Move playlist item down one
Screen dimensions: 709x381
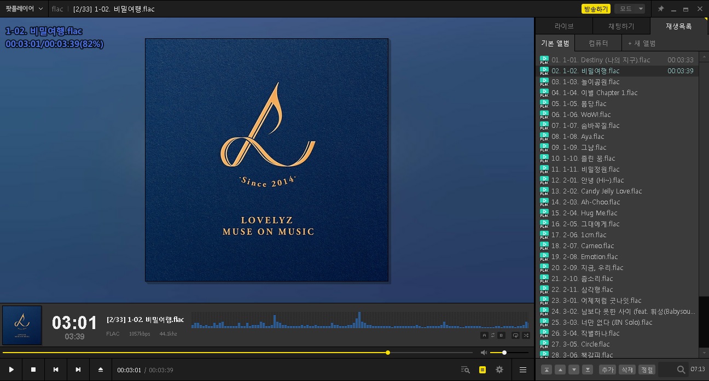pos(574,370)
